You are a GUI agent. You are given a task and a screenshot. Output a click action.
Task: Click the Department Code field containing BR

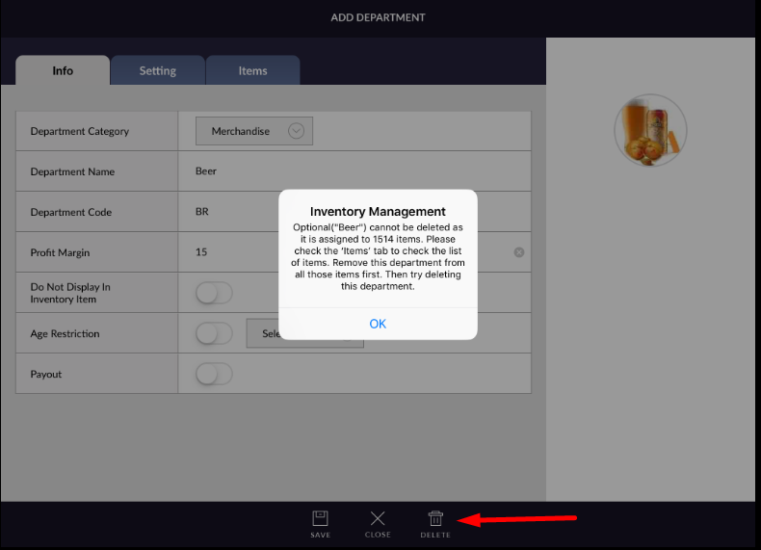pyautogui.click(x=231, y=212)
